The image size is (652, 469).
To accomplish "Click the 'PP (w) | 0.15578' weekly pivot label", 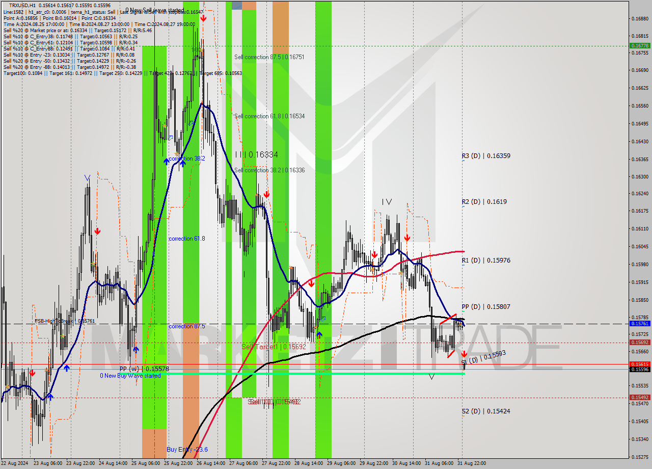I will tap(144, 369).
